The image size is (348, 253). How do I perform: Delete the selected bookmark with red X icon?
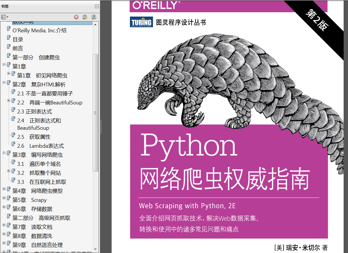(x=76, y=17)
